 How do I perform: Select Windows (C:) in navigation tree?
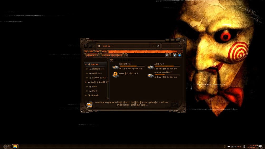point(98,69)
